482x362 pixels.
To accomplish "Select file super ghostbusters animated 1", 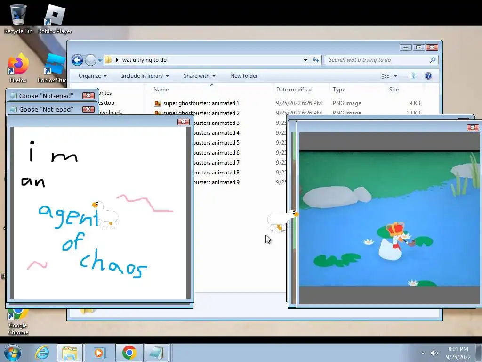I will (x=201, y=103).
